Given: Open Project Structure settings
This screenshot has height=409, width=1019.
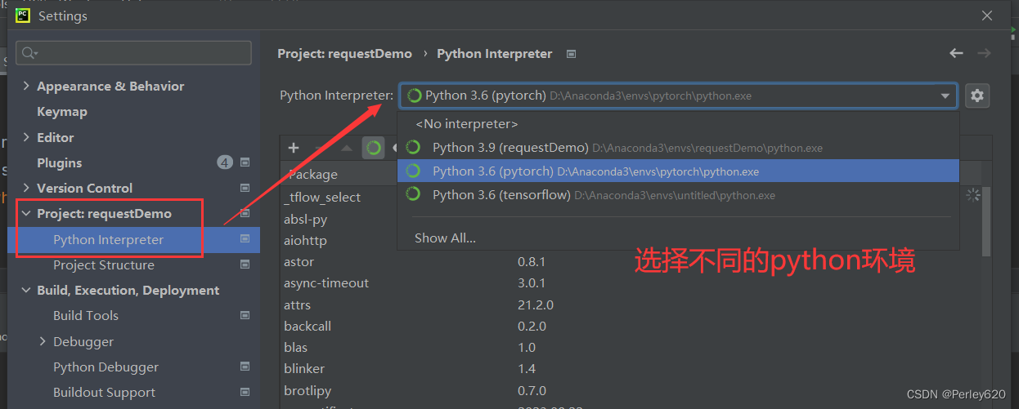Looking at the screenshot, I should [x=103, y=265].
